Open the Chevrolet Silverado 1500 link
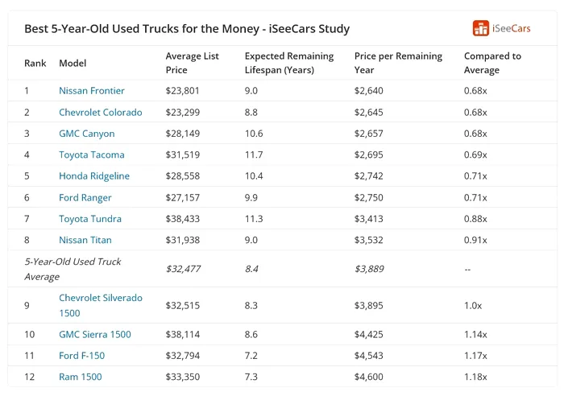Viewport: 564px width, 396px height. (x=100, y=305)
